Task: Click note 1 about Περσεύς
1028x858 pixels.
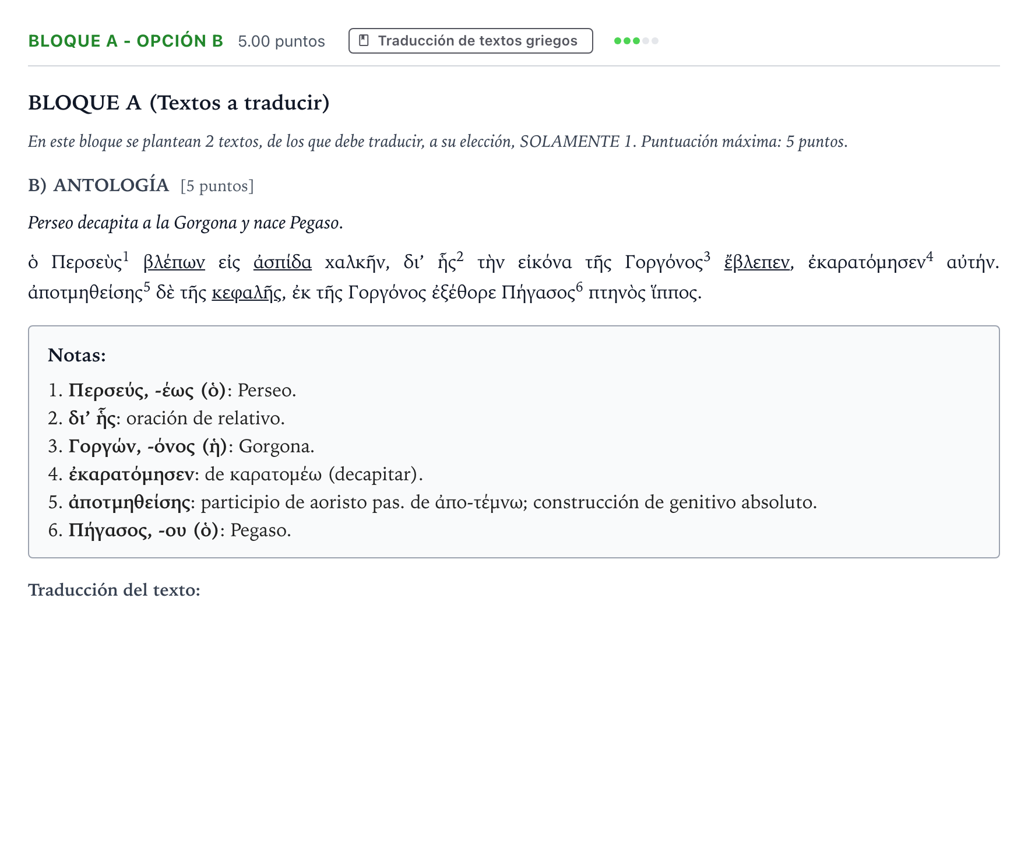Action: pyautogui.click(x=172, y=390)
